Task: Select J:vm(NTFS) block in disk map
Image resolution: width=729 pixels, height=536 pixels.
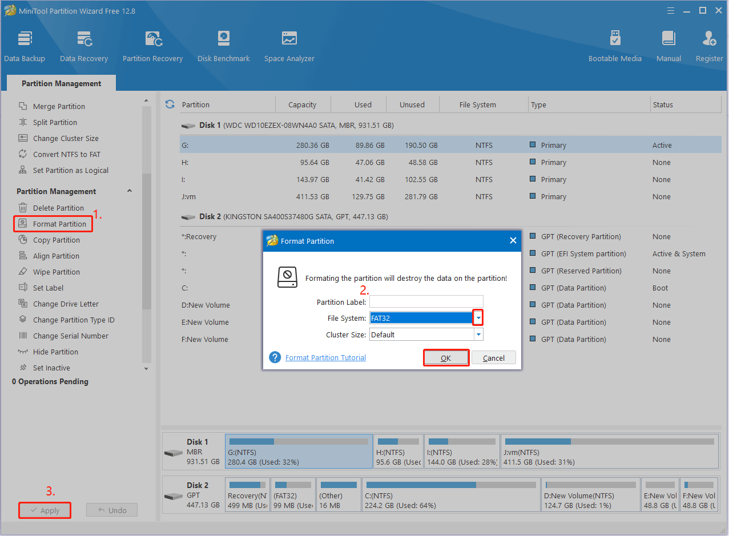Action: [609, 451]
